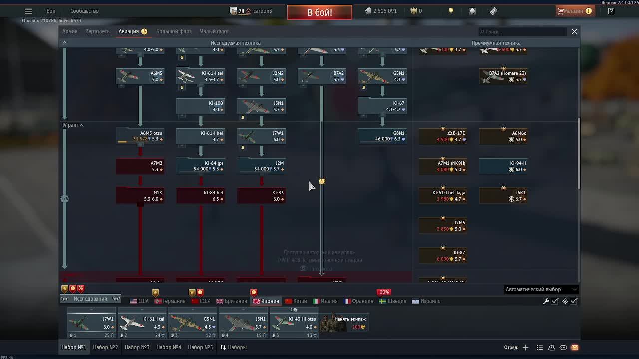The width and height of the screenshot is (639, 359).
Task: Select the Италия nation tab
Action: click(325, 301)
